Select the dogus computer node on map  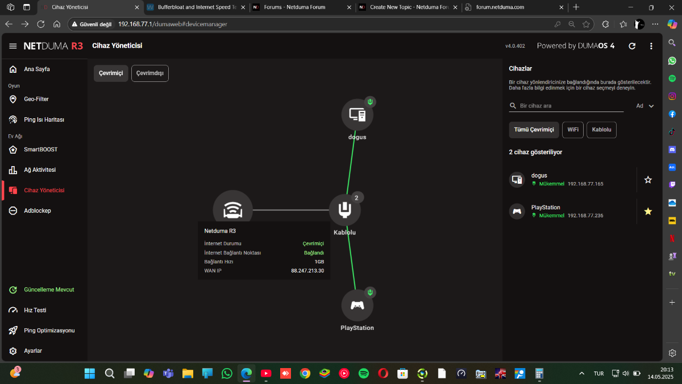click(x=357, y=115)
